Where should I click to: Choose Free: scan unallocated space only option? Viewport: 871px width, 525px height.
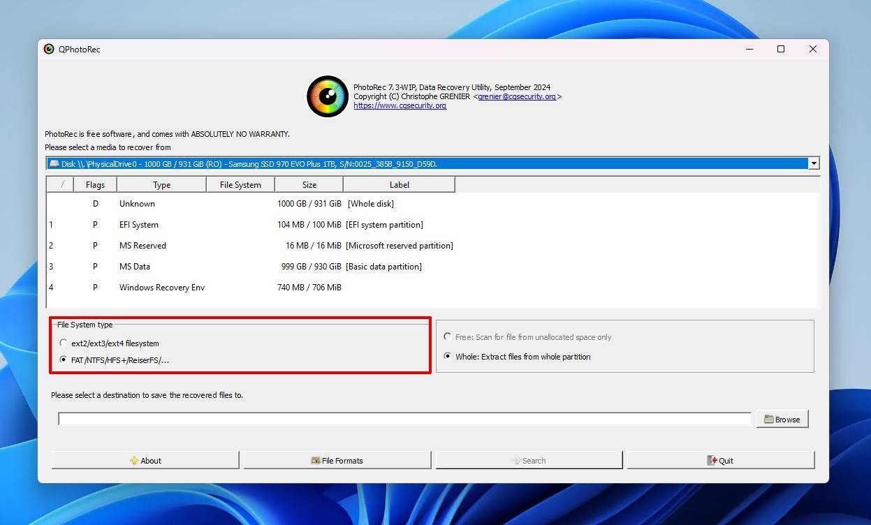tap(448, 337)
